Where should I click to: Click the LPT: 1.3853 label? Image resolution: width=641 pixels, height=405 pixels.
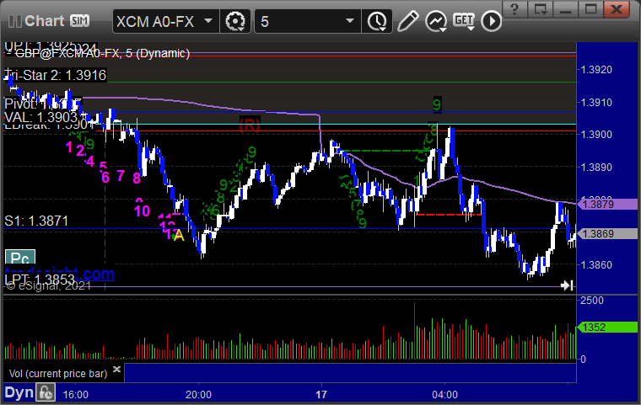pyautogui.click(x=40, y=280)
